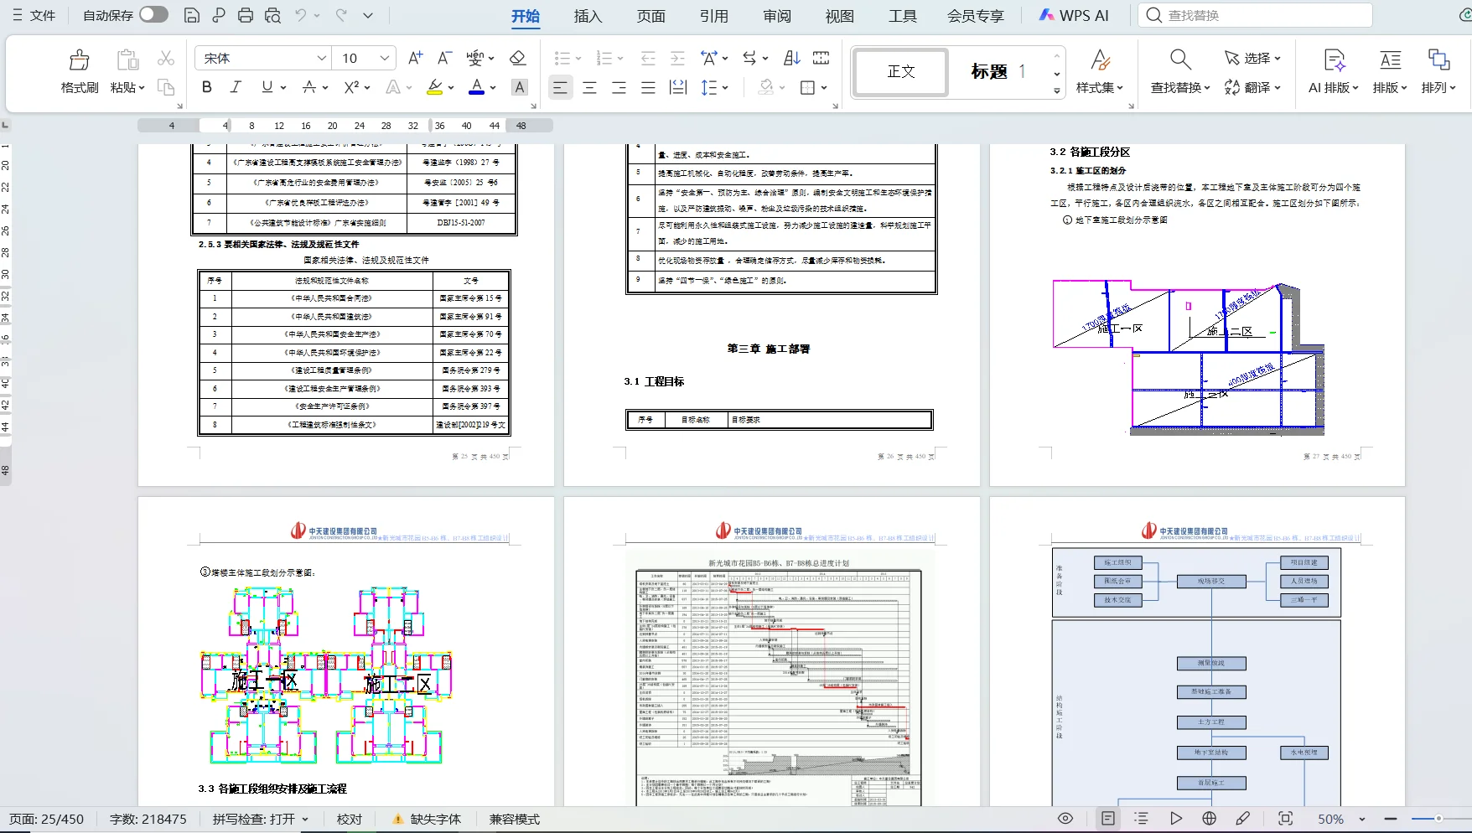Adjust the zoom slider in status bar
This screenshot has height=833, width=1472.
[1438, 819]
